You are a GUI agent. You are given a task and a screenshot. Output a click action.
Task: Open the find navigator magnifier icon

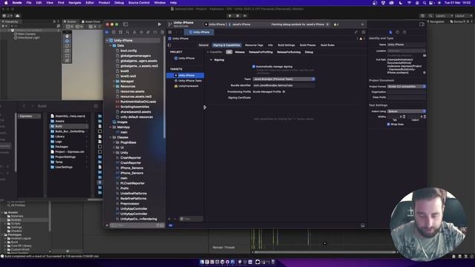point(128,32)
